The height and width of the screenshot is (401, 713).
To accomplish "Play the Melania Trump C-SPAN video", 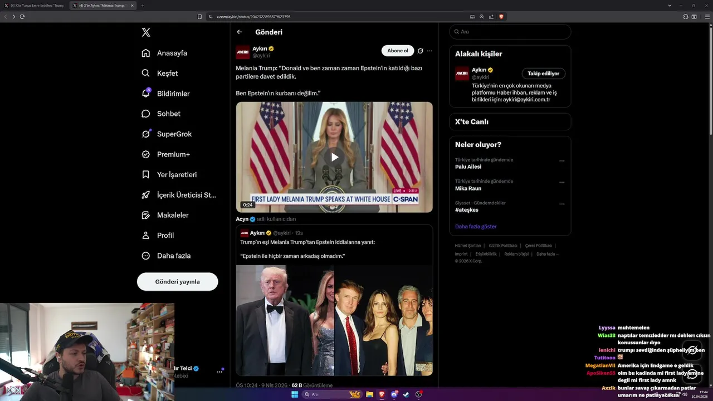I will tap(334, 157).
